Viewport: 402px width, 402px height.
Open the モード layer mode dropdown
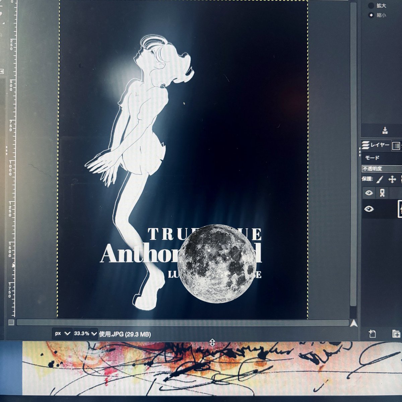(x=382, y=157)
